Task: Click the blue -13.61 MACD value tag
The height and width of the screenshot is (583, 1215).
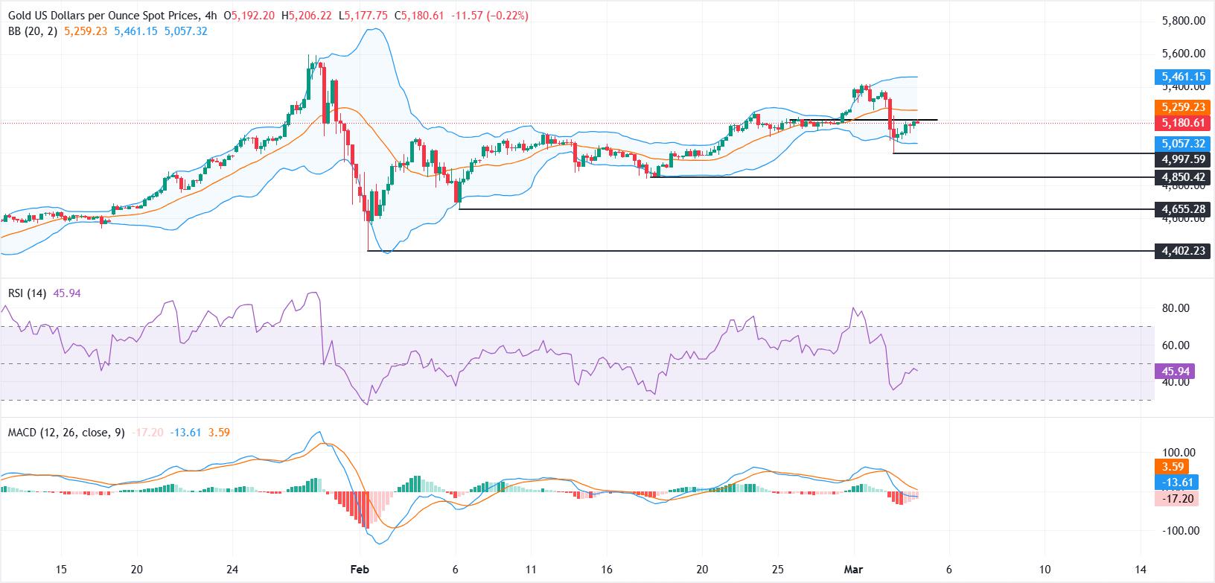Action: coord(1176,482)
